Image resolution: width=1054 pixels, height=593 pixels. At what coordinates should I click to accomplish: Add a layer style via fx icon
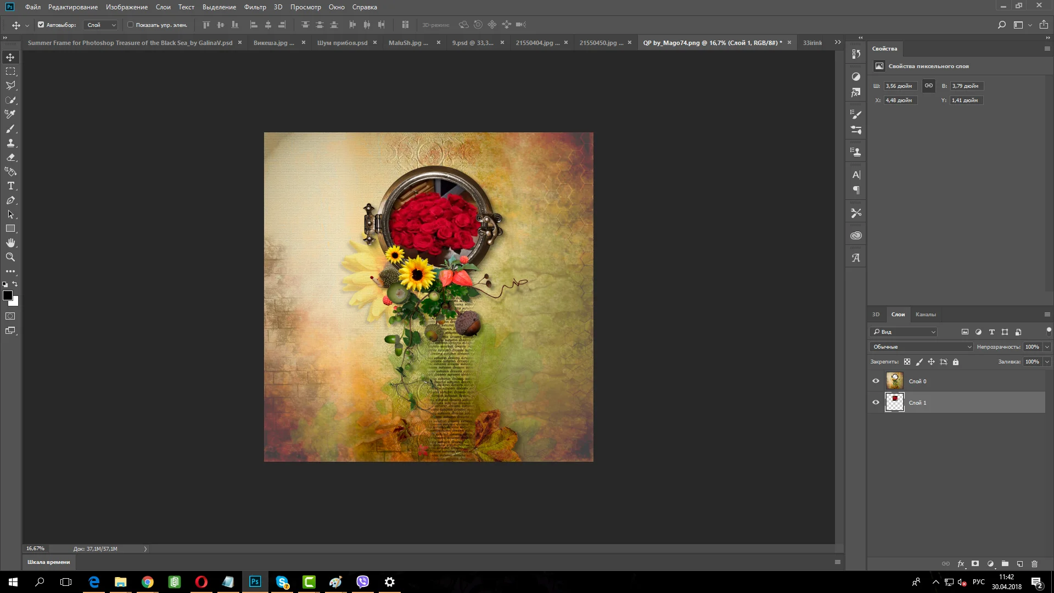961,564
